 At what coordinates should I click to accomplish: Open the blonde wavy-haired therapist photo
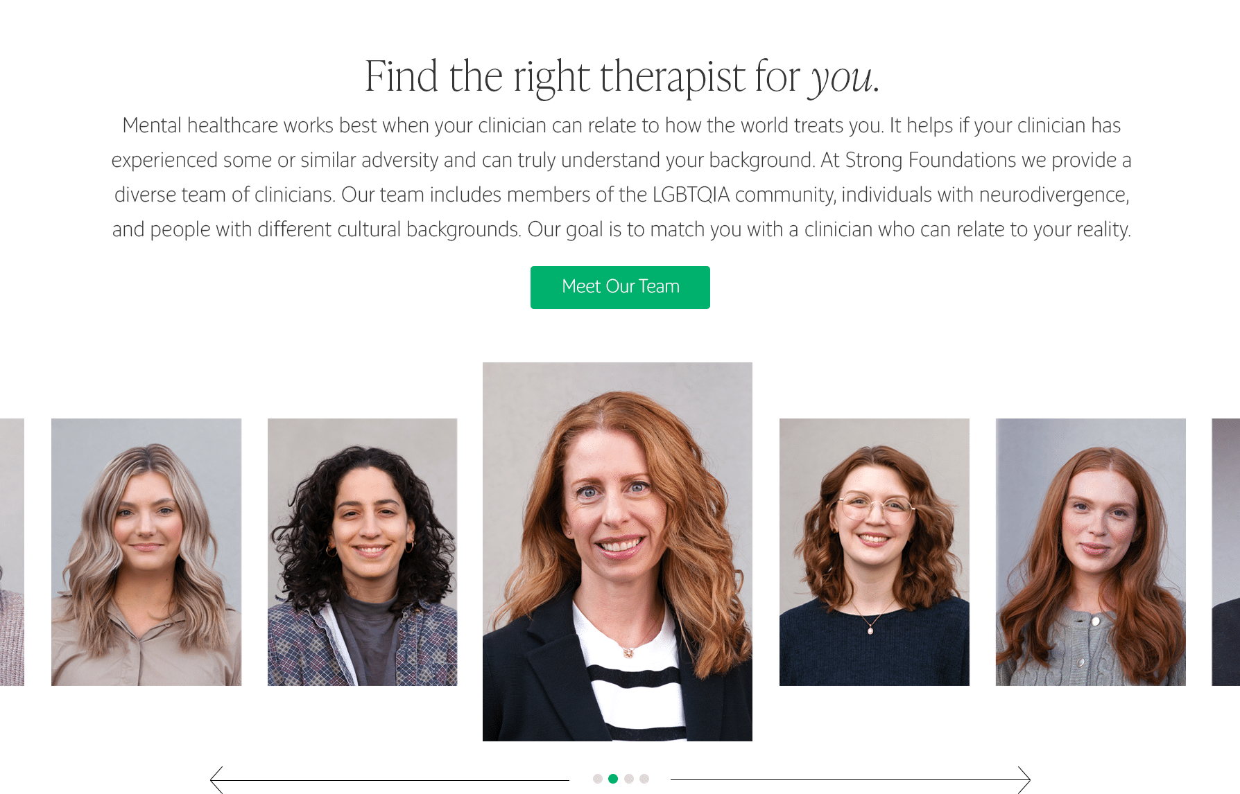146,552
